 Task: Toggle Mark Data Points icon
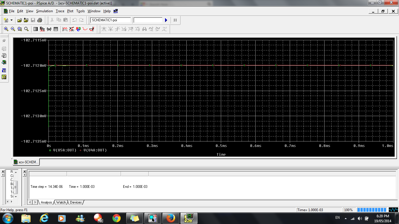tap(85, 29)
